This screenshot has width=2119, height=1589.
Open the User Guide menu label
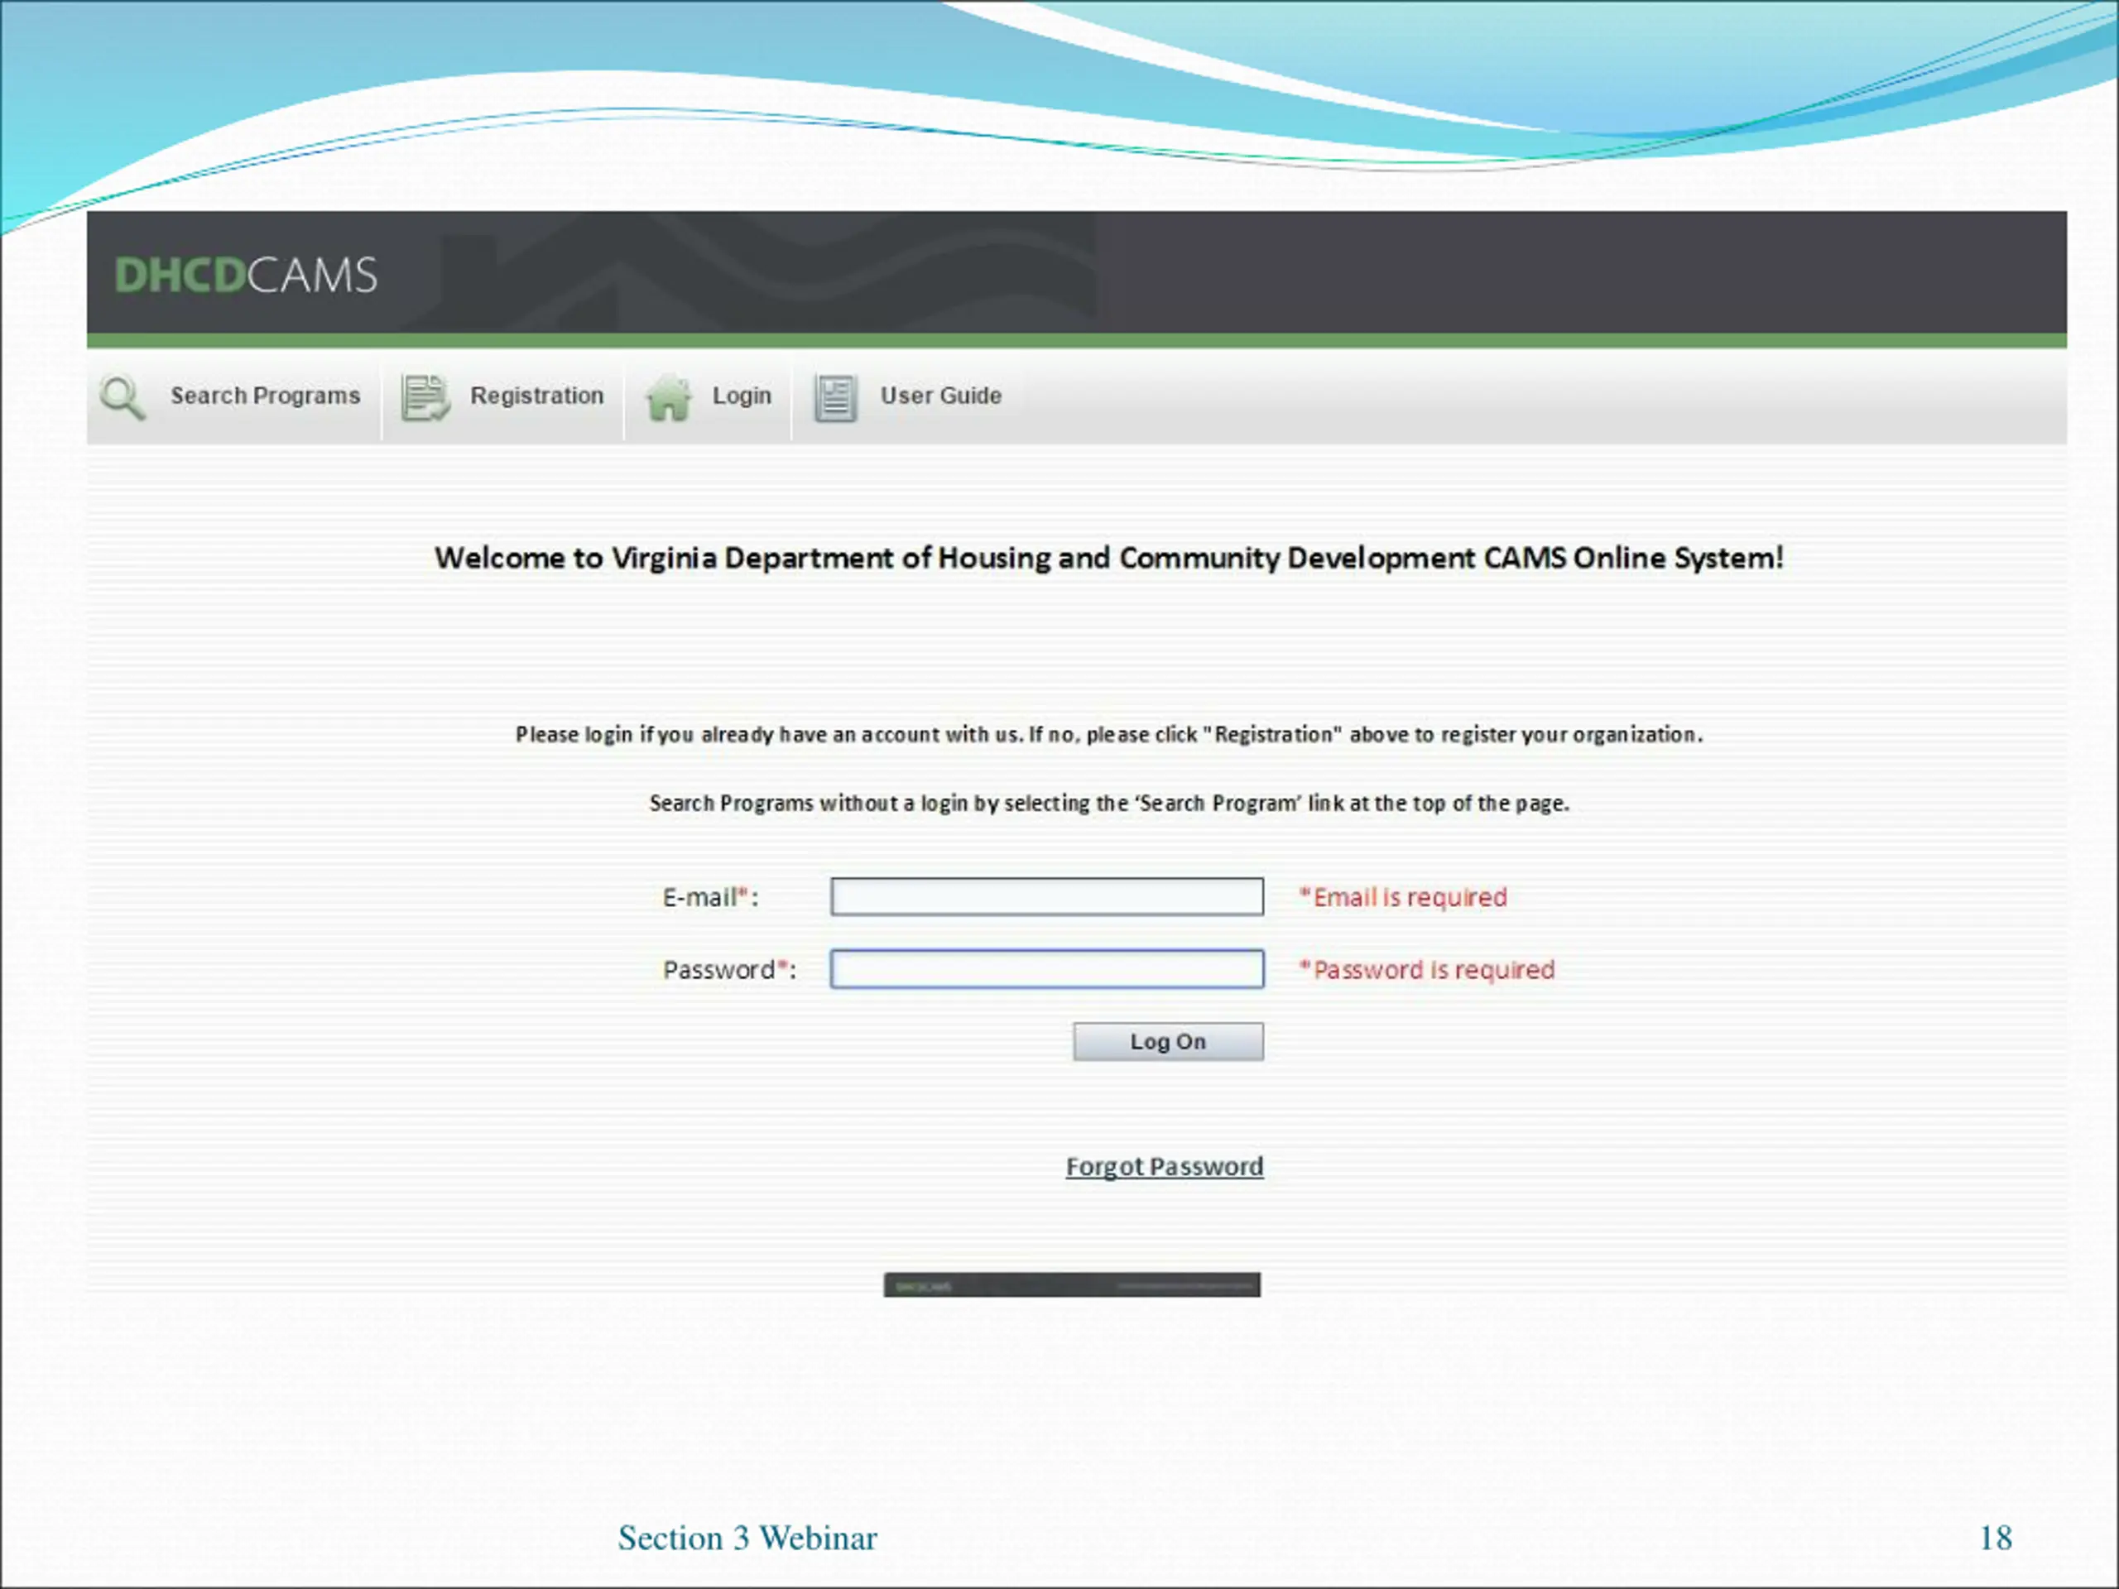[x=940, y=396]
